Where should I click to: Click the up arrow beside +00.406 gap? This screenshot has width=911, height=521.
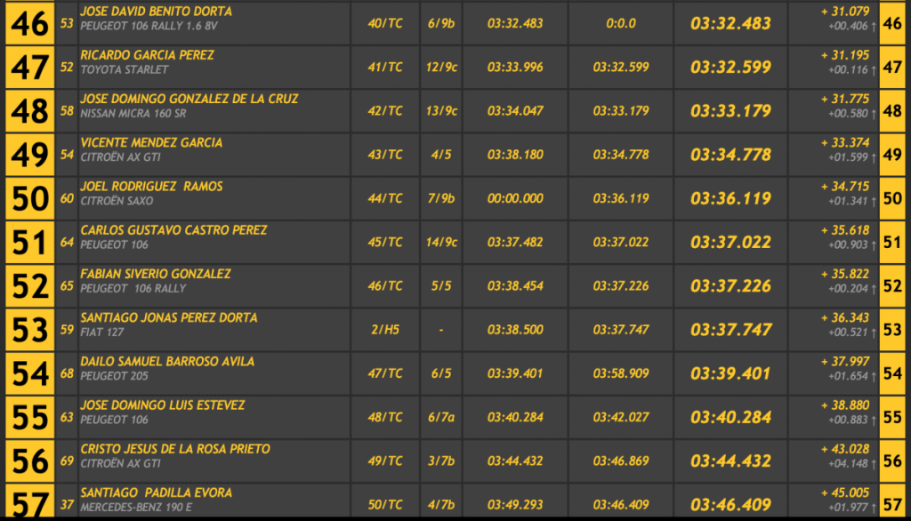(873, 26)
